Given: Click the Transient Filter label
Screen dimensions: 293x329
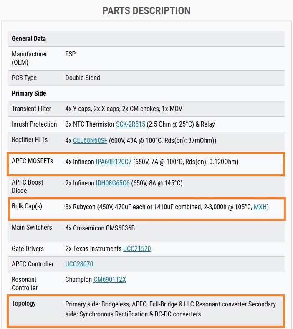Looking at the screenshot, I should click(x=31, y=109).
